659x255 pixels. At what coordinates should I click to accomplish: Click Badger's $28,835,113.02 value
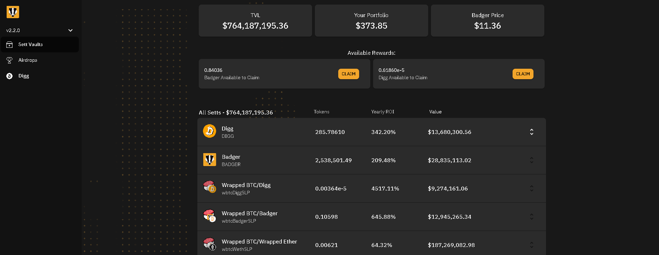coord(449,160)
